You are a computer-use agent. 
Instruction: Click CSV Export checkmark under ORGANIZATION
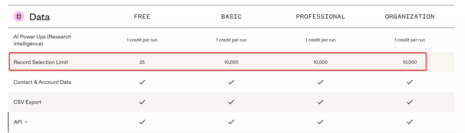point(410,102)
